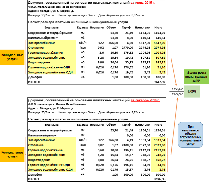209x182 pixels.
Task: Select the July 2015 total 9447,97
Action: click(x=159, y=82)
